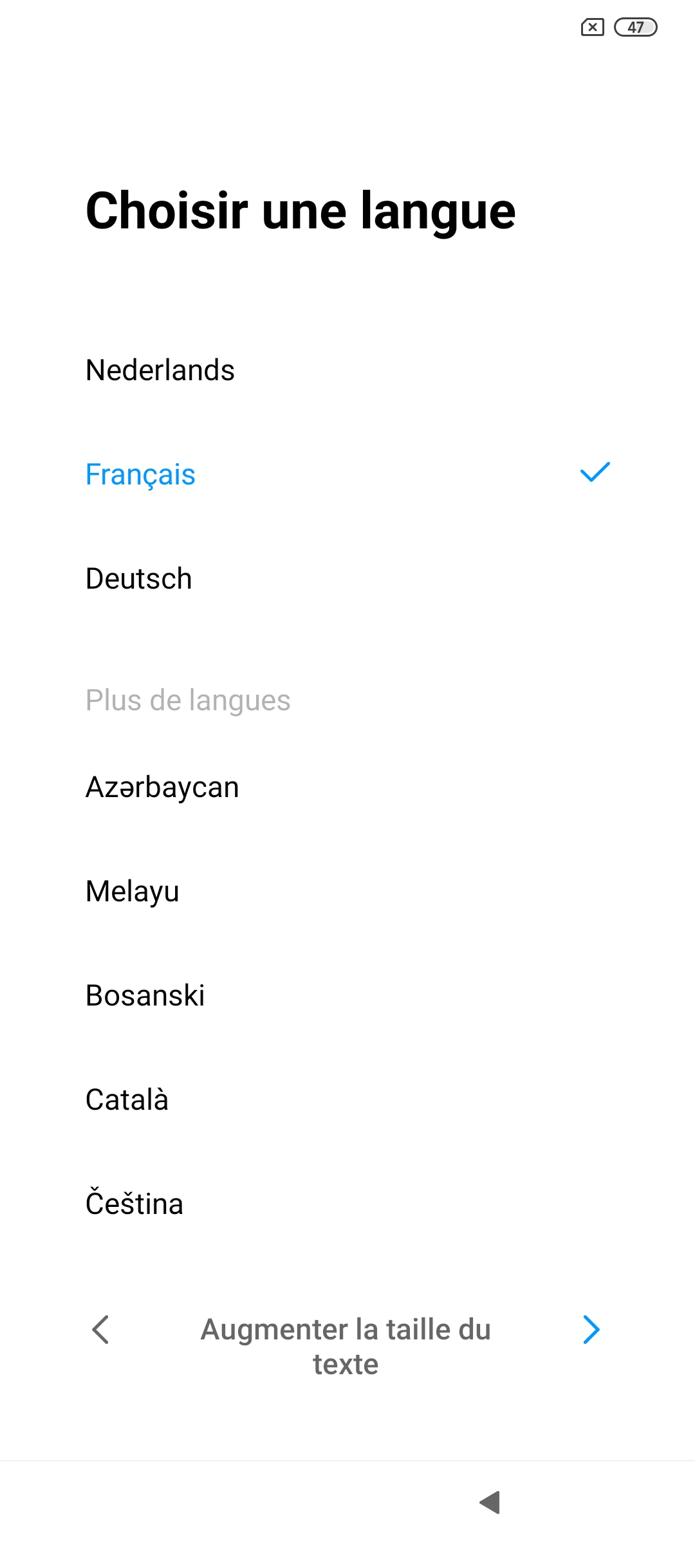Image resolution: width=695 pixels, height=1544 pixels.
Task: Tap 'Augmenter la taille du texte'
Action: [x=346, y=1346]
